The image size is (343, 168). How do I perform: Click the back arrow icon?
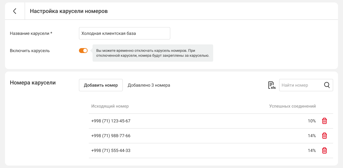[x=14, y=11]
